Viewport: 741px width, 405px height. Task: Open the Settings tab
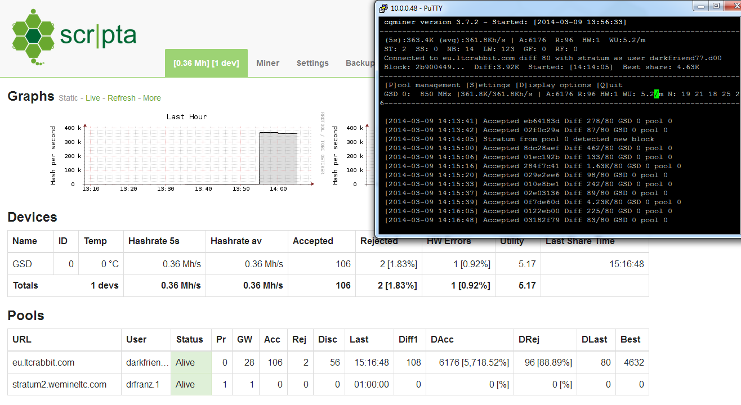(x=313, y=63)
